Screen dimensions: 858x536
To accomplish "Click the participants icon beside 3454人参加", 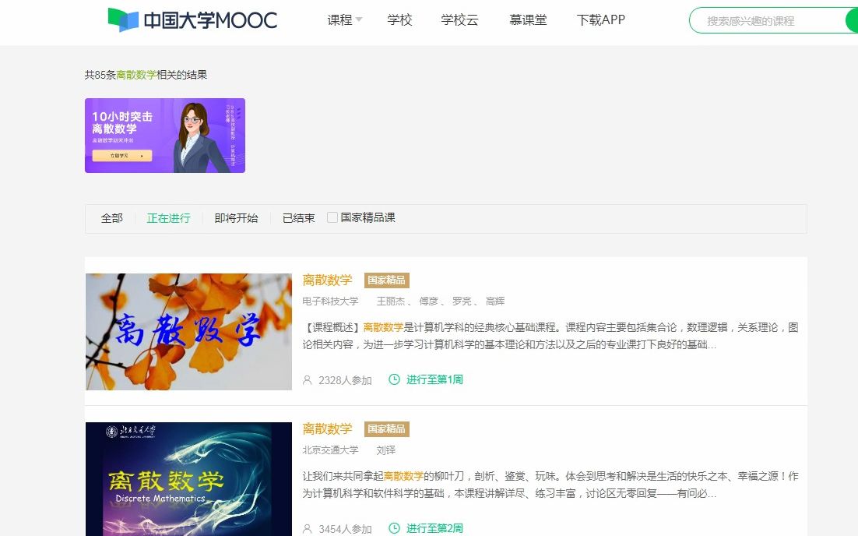I will 307,528.
